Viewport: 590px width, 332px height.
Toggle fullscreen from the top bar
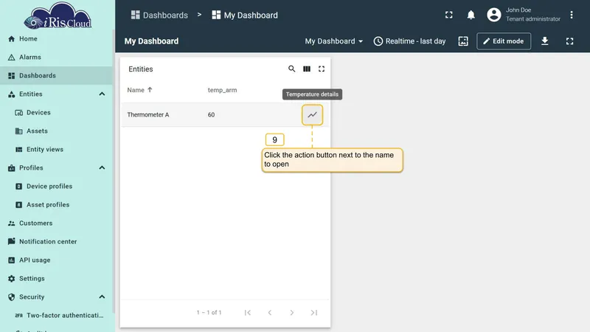pyautogui.click(x=449, y=15)
